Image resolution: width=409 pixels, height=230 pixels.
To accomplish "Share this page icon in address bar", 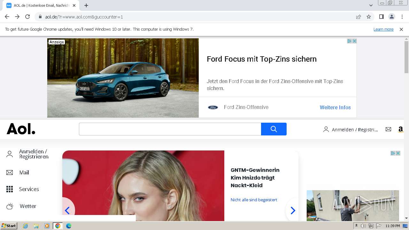I will [359, 17].
